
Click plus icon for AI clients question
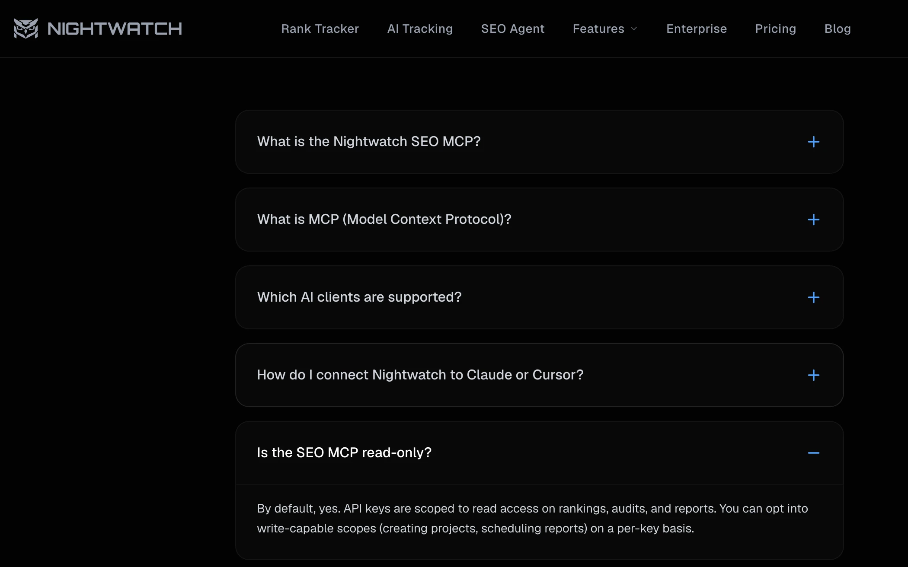[813, 297]
